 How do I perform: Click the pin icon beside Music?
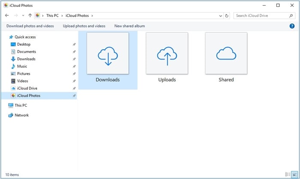[74, 66]
